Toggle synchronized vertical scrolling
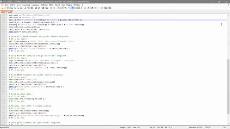The width and height of the screenshot is (230, 129). (x=58, y=8)
